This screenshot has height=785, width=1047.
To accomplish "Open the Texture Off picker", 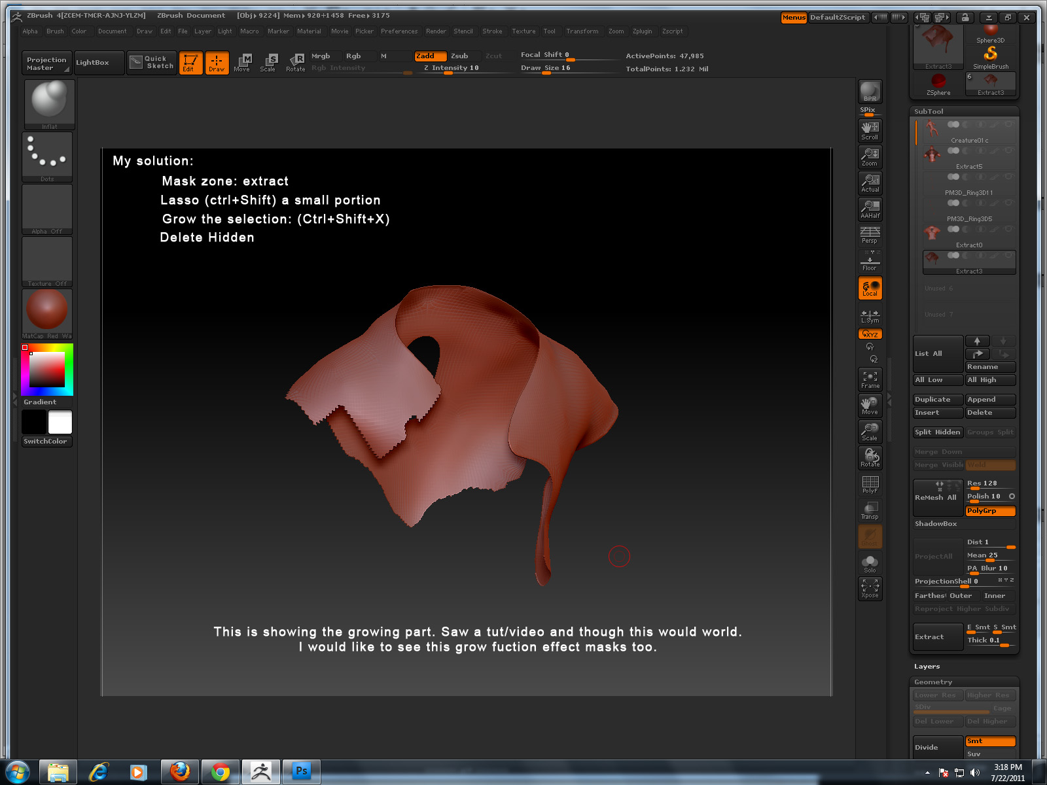I will point(47,262).
